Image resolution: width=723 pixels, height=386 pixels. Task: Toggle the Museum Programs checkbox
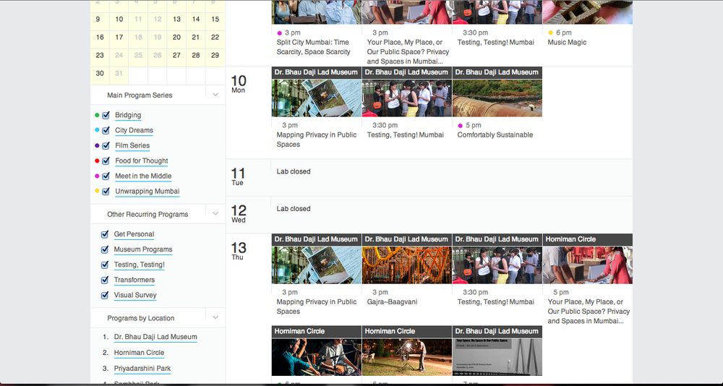click(105, 249)
